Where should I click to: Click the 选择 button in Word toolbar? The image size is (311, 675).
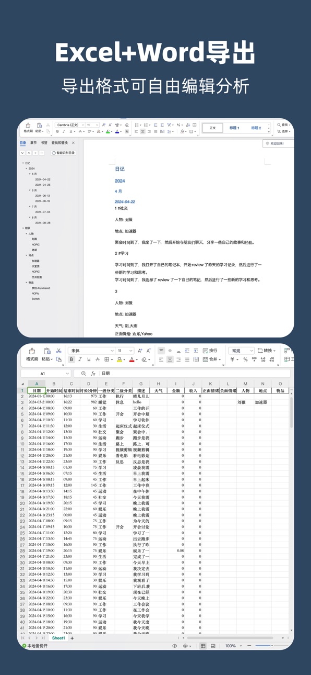[283, 132]
